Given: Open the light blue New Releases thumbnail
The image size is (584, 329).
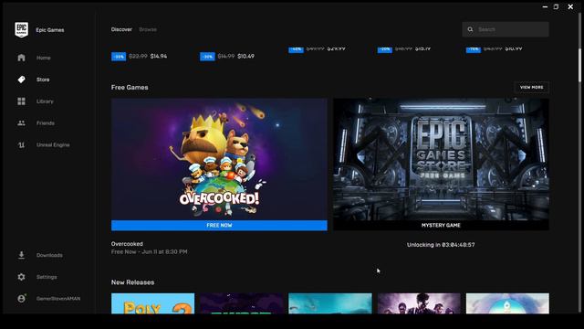Looking at the screenshot, I should 507,303.
